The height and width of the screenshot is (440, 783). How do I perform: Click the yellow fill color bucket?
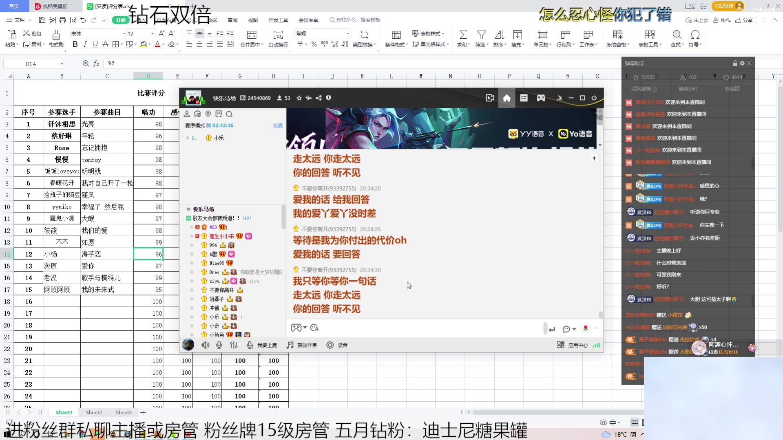[143, 44]
